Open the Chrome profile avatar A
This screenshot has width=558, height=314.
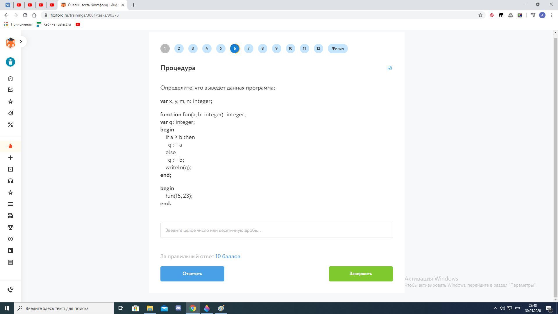pos(542,15)
